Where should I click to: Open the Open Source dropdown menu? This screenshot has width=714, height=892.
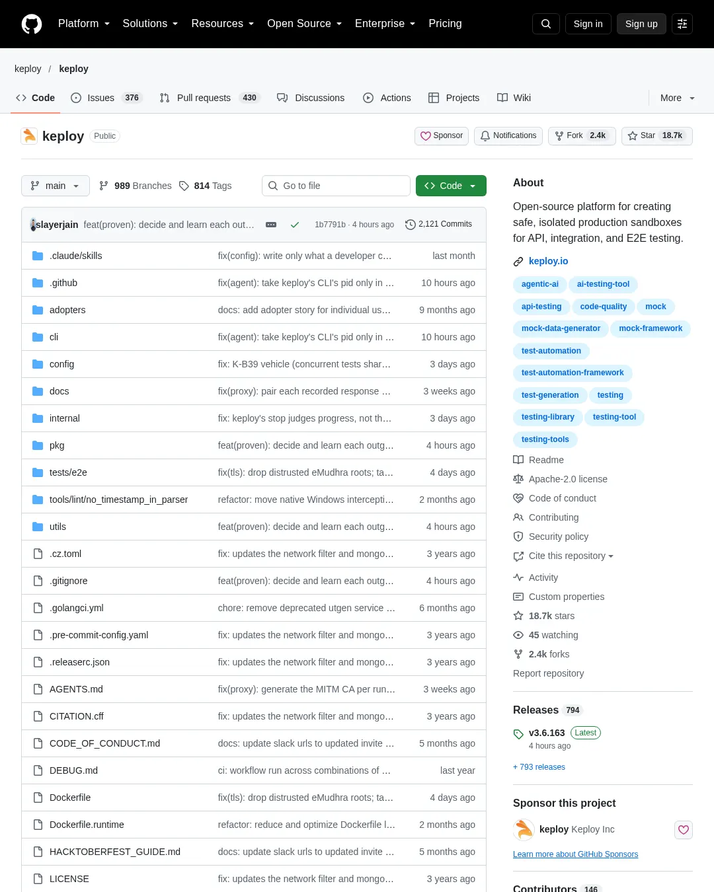click(x=304, y=24)
